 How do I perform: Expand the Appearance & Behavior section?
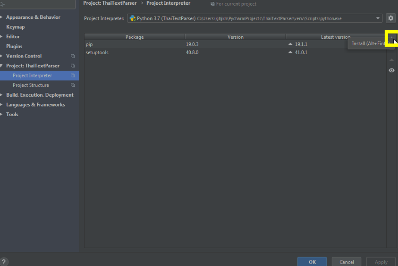coord(1,17)
